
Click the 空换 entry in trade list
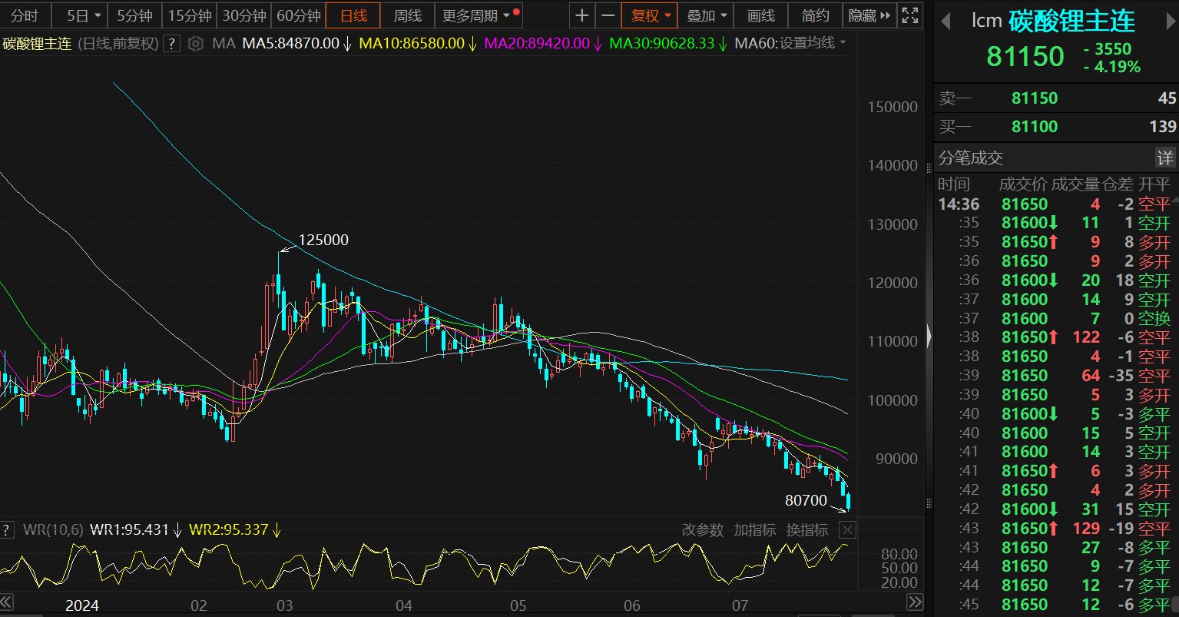pos(1154,319)
